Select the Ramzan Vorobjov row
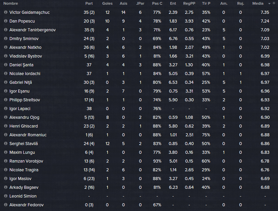Viewport: 278px width, 211px height. (139, 161)
